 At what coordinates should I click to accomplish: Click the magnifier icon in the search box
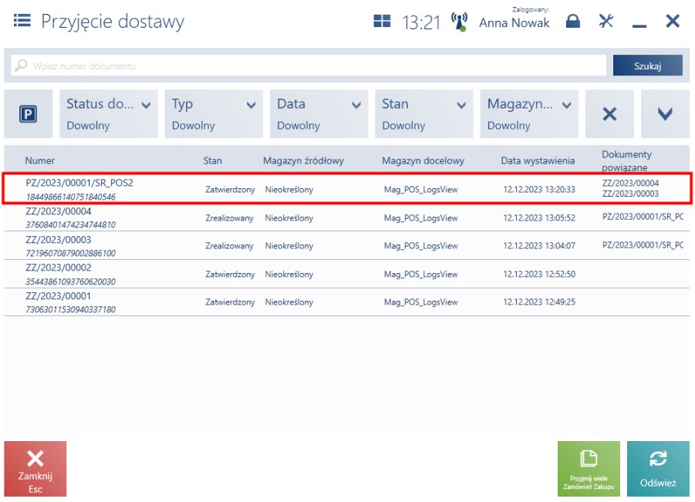click(x=21, y=66)
